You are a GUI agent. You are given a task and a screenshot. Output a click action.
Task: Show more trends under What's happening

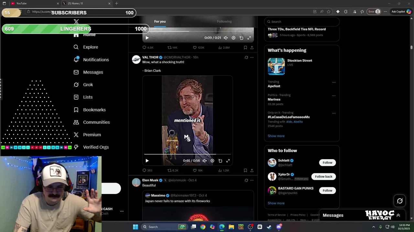[276, 136]
